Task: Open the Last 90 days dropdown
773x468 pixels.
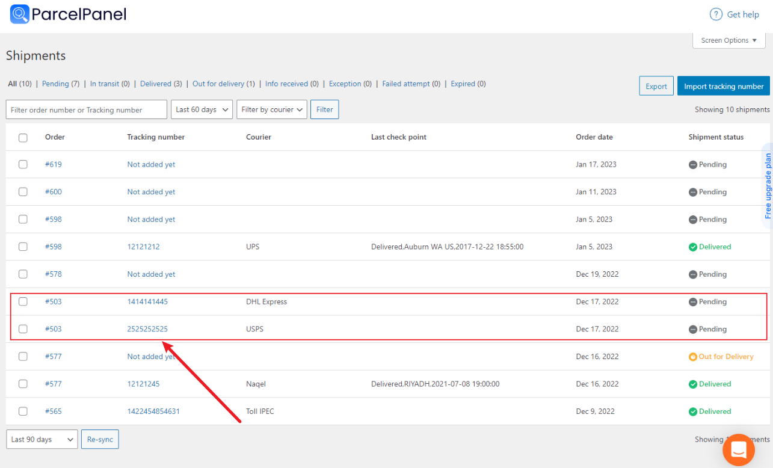Action: click(x=42, y=439)
